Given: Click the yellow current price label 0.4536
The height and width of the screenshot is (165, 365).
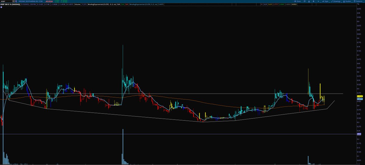Looking at the screenshot, I should [359, 96].
